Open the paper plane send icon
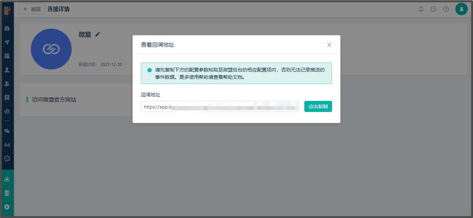 click(7, 42)
